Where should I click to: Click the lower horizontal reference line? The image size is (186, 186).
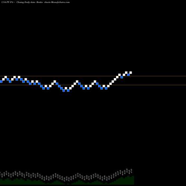pyautogui.click(x=93, y=85)
